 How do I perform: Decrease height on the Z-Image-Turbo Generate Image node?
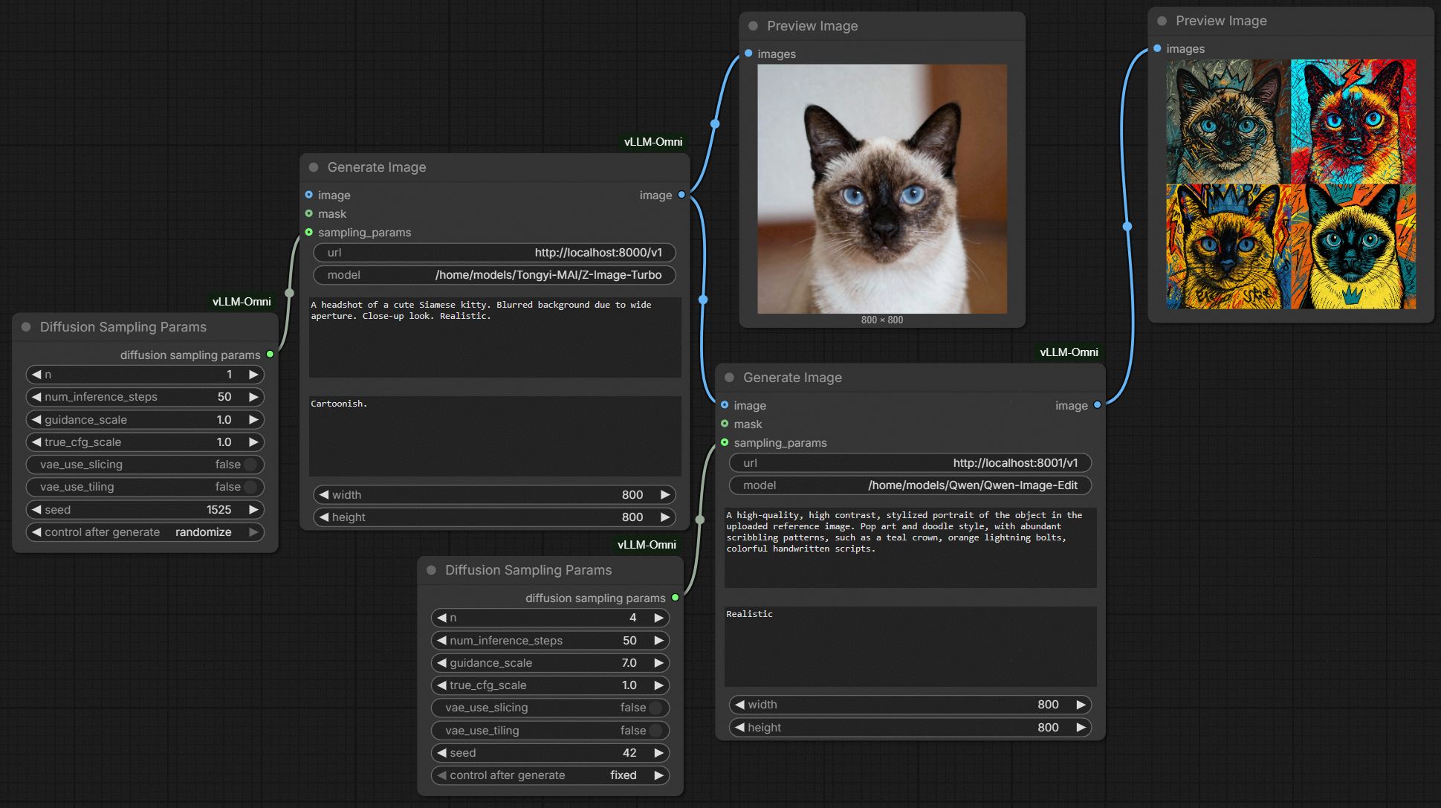coord(324,517)
